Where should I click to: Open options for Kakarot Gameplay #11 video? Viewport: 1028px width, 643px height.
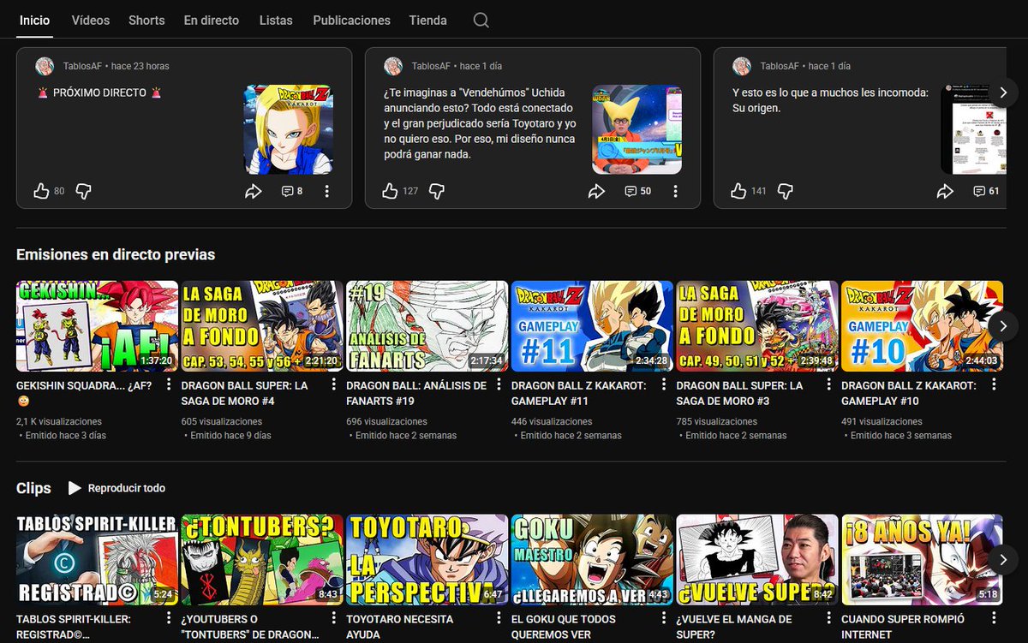[664, 384]
